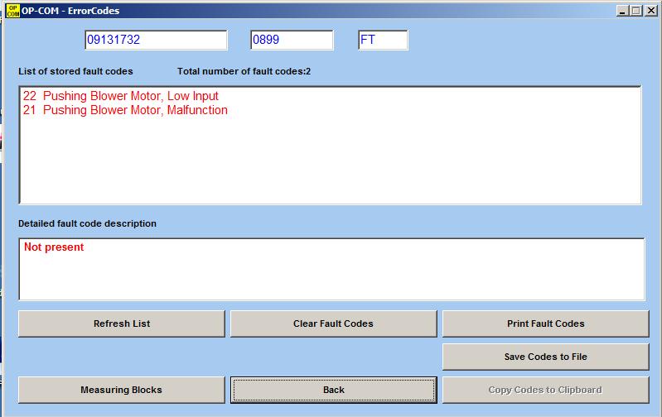Image resolution: width=662 pixels, height=417 pixels.
Task: Click the OP-COM icon in title bar
Action: tap(12, 10)
